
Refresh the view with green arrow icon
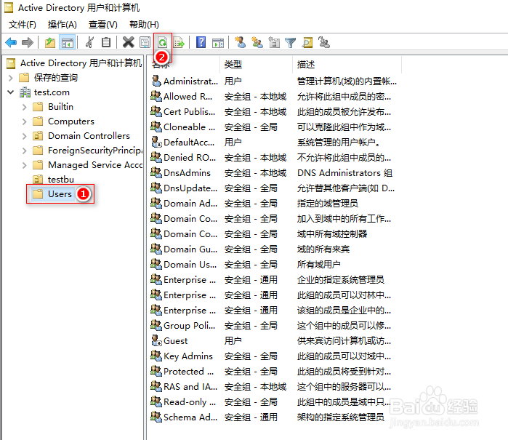[162, 42]
